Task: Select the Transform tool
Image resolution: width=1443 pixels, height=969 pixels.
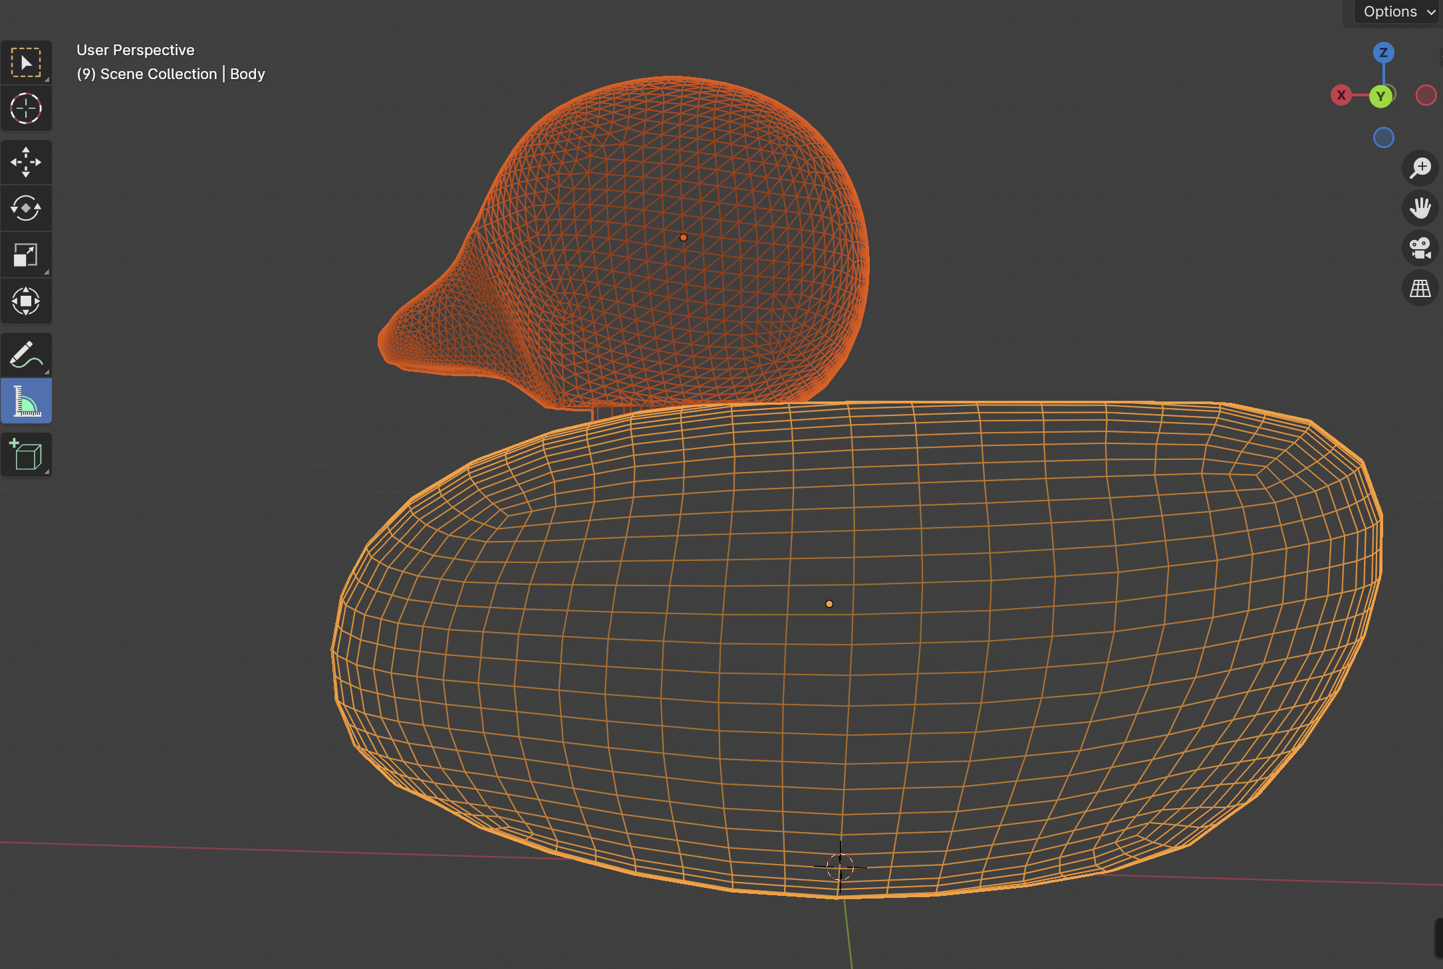Action: 26,301
